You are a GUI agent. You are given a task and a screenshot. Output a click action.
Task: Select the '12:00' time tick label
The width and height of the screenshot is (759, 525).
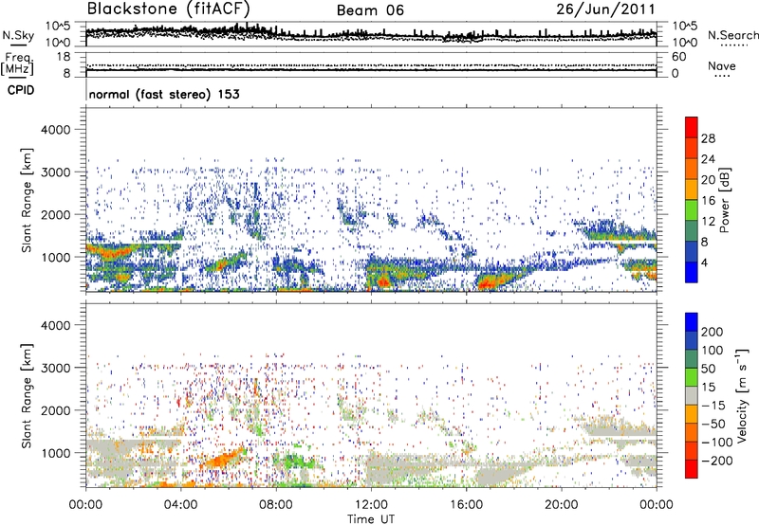tap(371, 505)
